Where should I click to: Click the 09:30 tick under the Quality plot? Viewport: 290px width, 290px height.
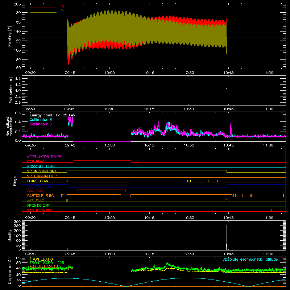click(30, 254)
